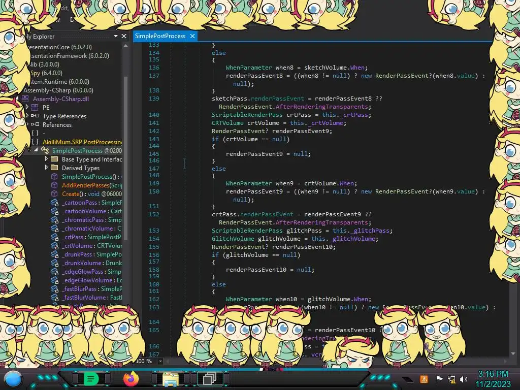Open the 100 % zoom dropdown
This screenshot has width=520, height=390.
click(160, 361)
